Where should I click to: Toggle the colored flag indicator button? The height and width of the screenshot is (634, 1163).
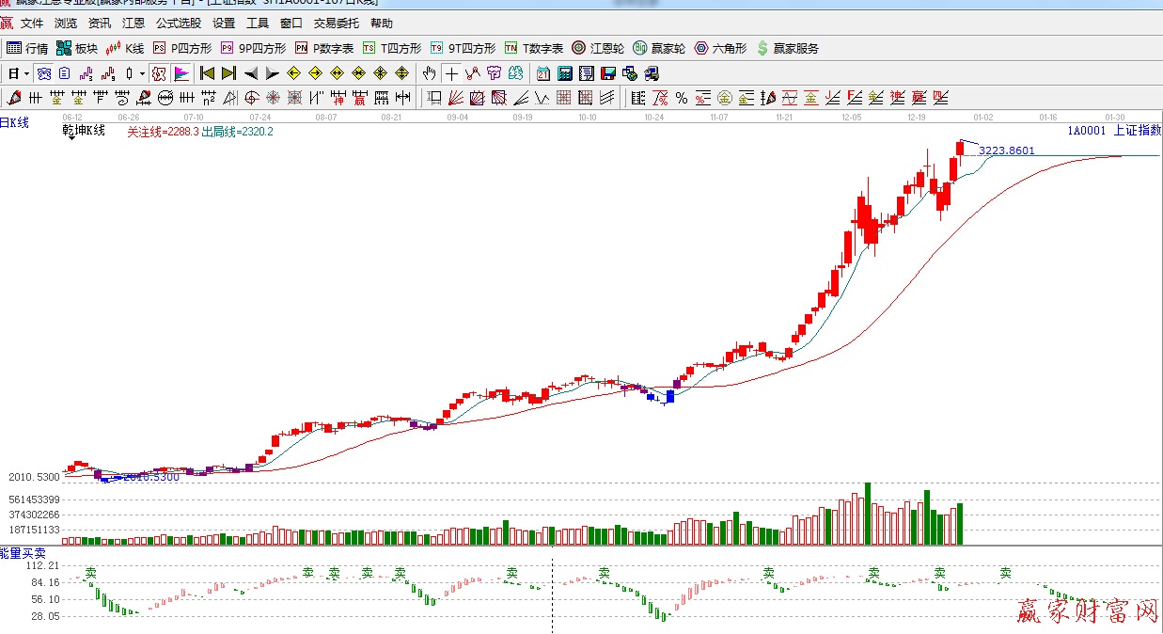pos(181,73)
